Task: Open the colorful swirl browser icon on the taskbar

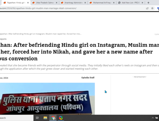Action: pyautogui.click(x=61, y=118)
